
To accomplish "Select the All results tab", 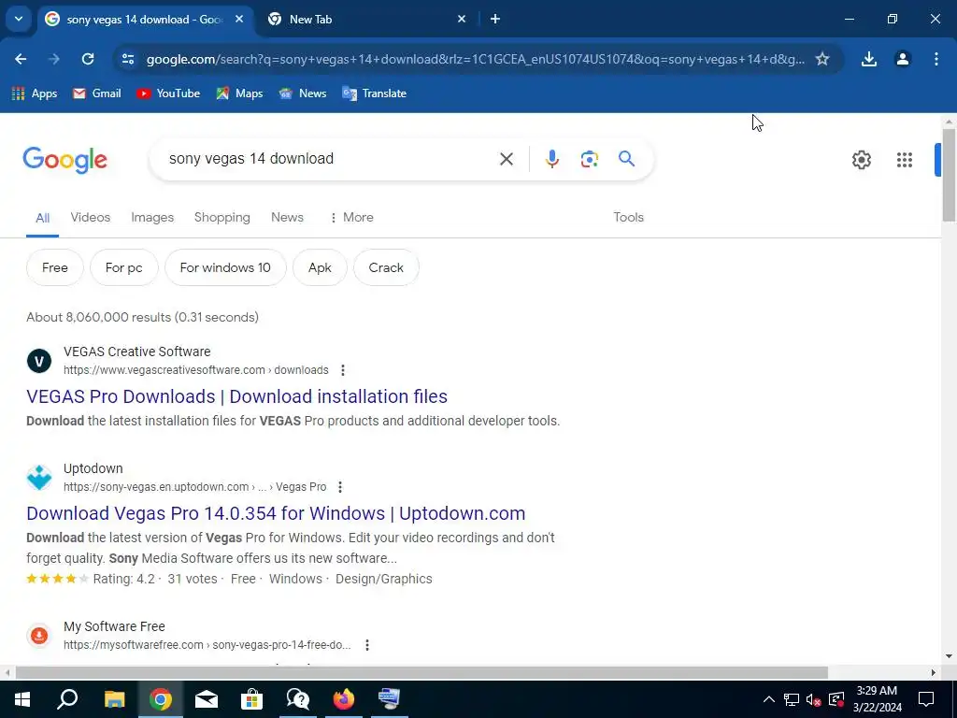I will point(42,219).
